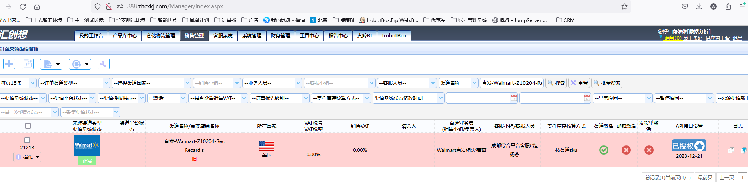The height and width of the screenshot is (192, 748).
Task: Switch to 产品库中心 tab
Action: point(124,35)
